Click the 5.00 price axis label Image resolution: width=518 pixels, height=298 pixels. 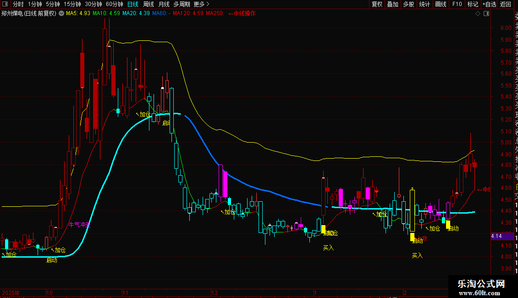point(506,143)
